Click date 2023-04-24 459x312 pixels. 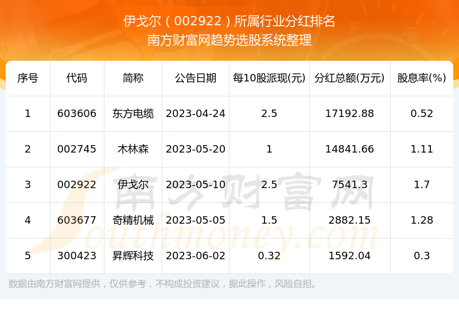[x=196, y=114]
